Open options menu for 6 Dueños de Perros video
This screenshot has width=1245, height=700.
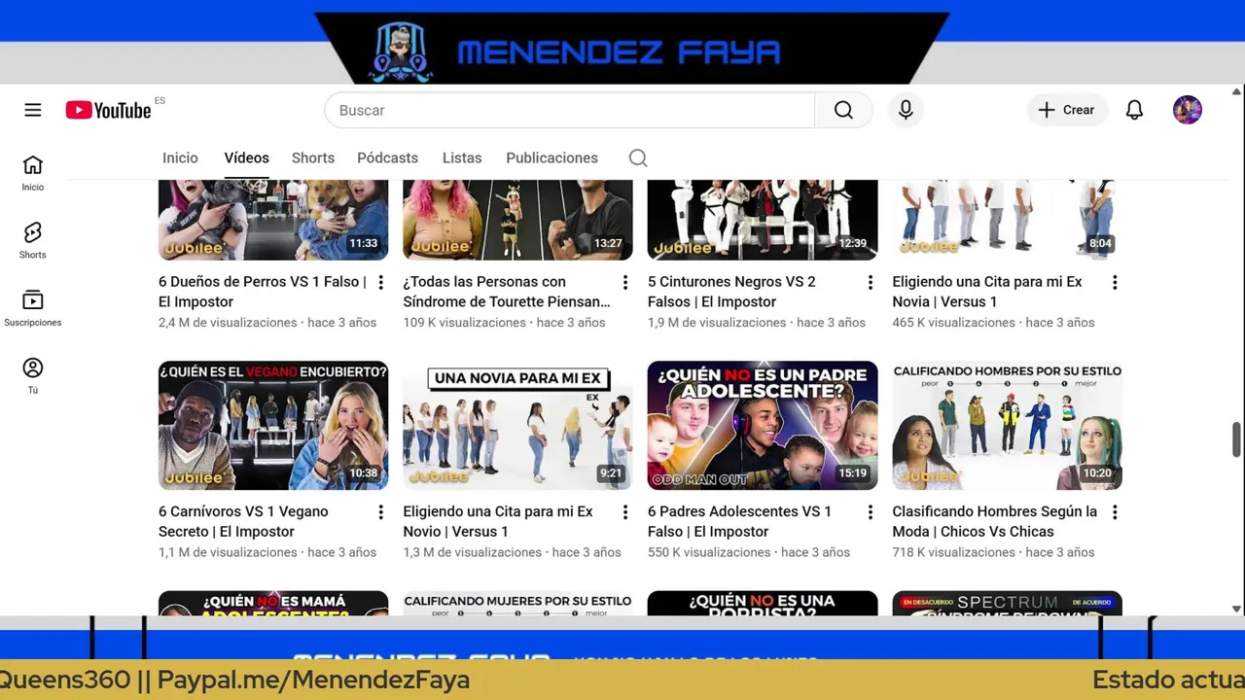pos(380,282)
